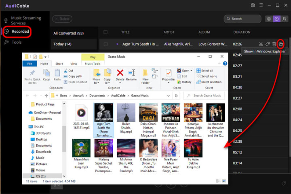The image size is (291, 194).
Task: Switch to the View ribbon tab
Action: 74,64
